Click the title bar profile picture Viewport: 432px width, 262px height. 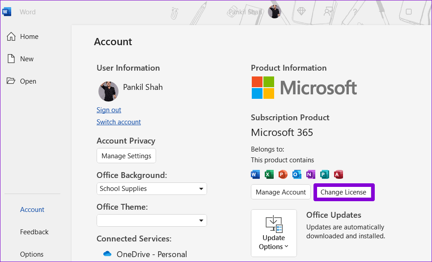coord(275,12)
